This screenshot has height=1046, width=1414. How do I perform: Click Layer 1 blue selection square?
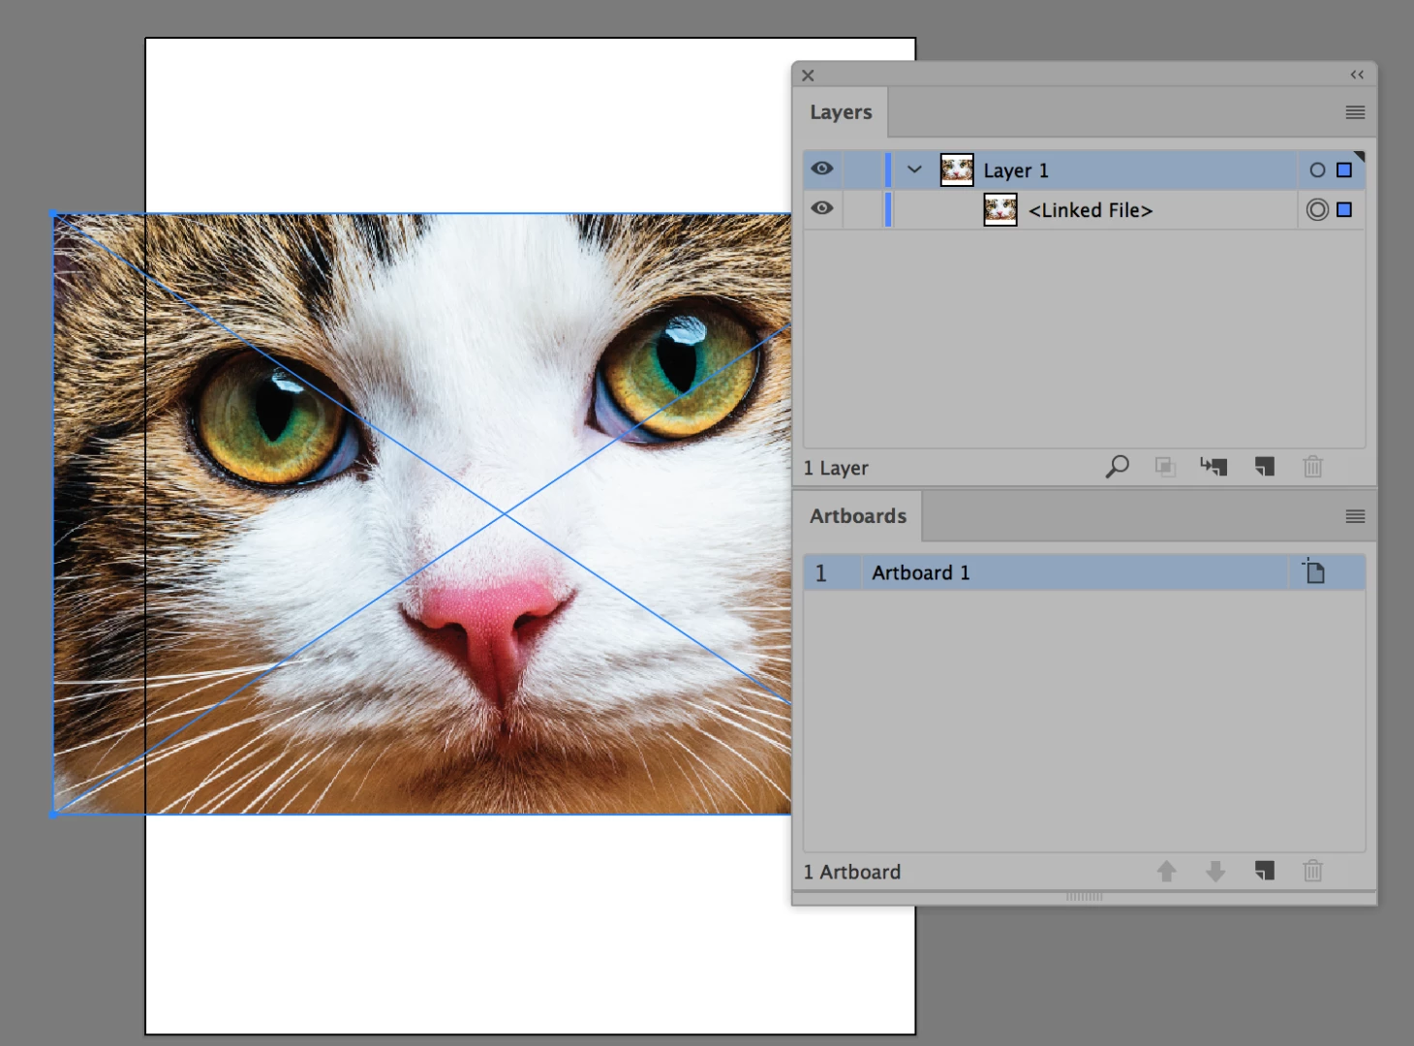[1344, 169]
